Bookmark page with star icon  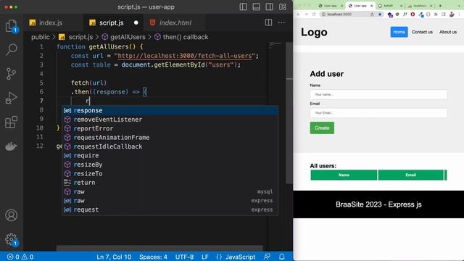pos(380,14)
